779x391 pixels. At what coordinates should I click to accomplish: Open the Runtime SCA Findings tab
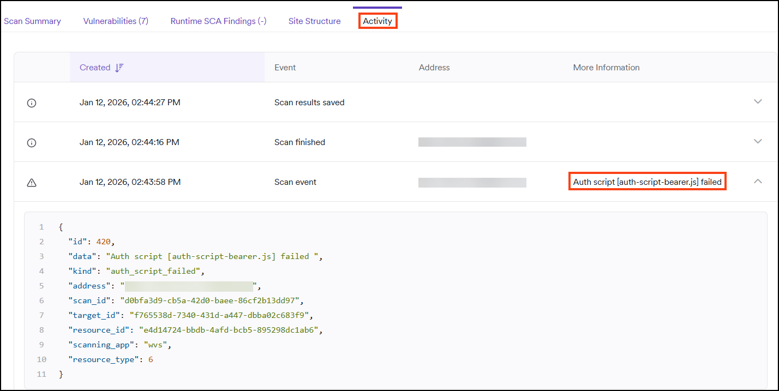pos(218,21)
